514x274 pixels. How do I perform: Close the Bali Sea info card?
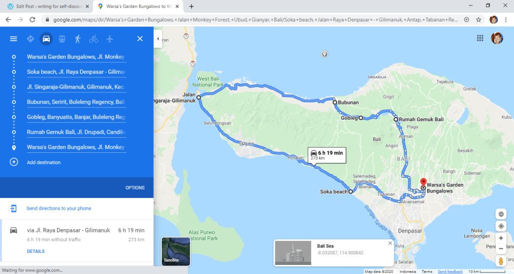point(390,243)
